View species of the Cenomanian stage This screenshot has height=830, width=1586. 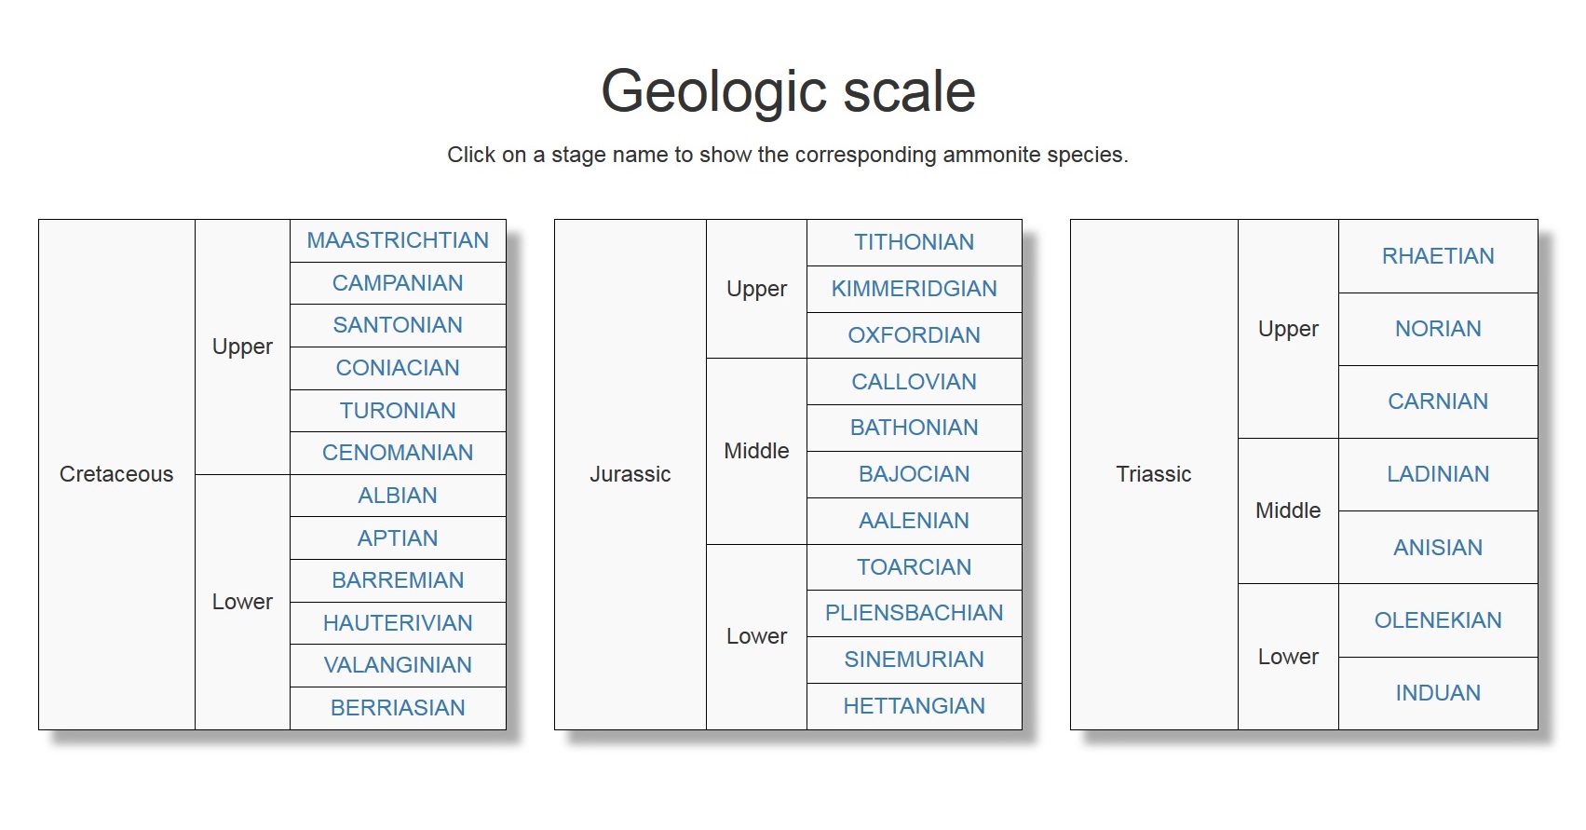(x=398, y=453)
